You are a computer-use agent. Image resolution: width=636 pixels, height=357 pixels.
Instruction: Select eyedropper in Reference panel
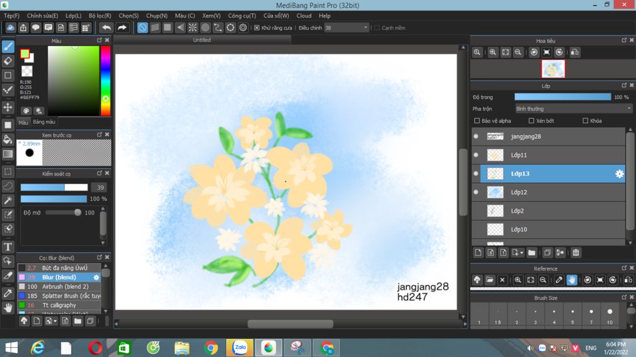(x=559, y=280)
